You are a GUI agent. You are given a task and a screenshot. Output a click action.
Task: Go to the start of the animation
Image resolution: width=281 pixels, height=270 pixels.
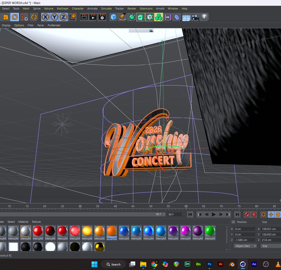coord(190,214)
